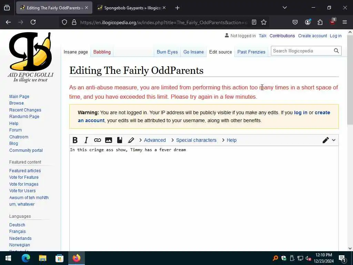
Task: Click the site padlock icon
Action: tap(74, 22)
